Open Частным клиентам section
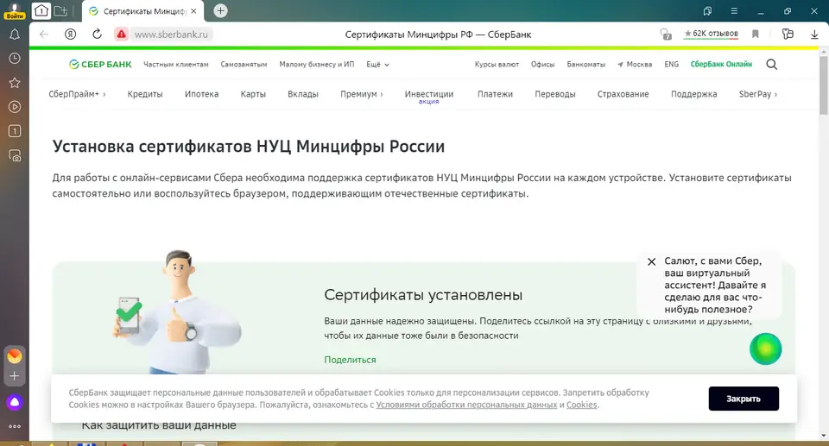The height and width of the screenshot is (446, 829). pos(176,65)
